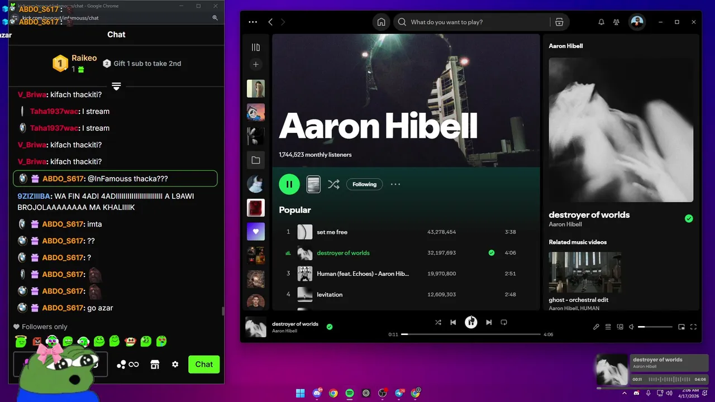Open lyrics microphone icon in player bar
Viewport: 715px width, 402px height.
(596, 327)
